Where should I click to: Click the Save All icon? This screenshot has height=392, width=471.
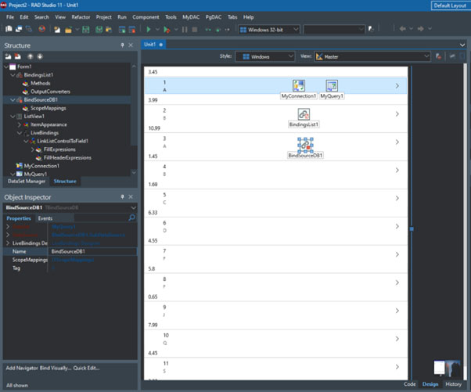pyautogui.click(x=99, y=30)
